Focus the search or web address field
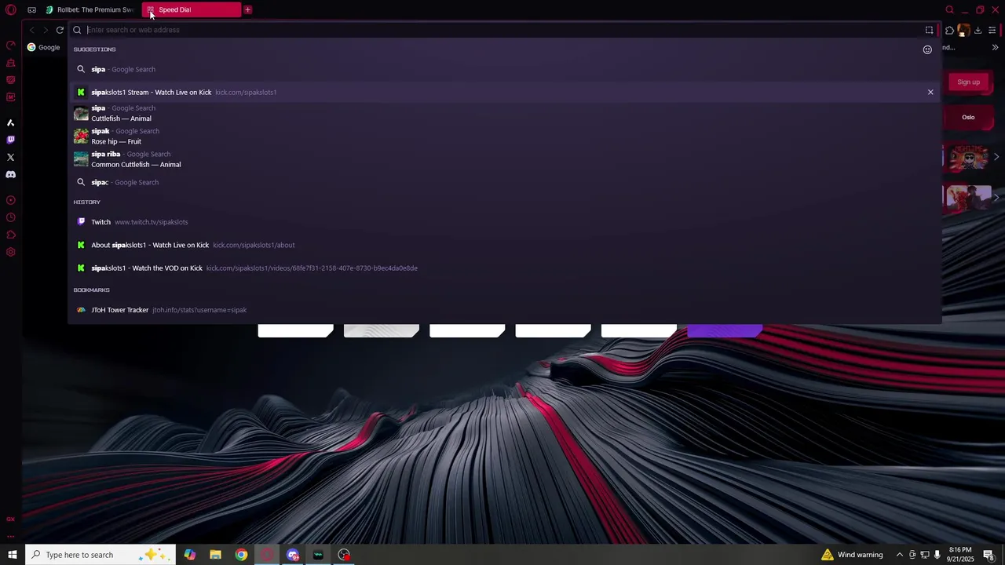Screen dimensions: 1005x565 502,30
